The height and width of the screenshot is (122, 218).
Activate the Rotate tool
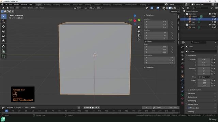click(4, 32)
